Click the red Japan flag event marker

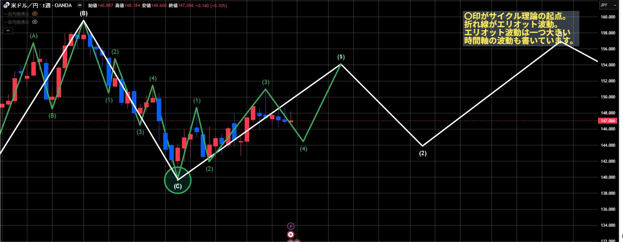[291, 235]
